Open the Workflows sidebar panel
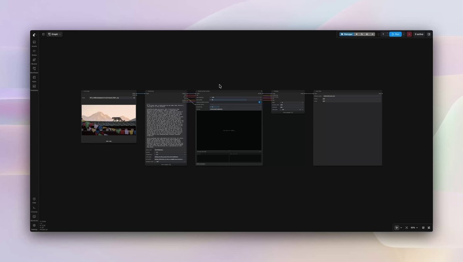463x262 pixels. (x=34, y=70)
